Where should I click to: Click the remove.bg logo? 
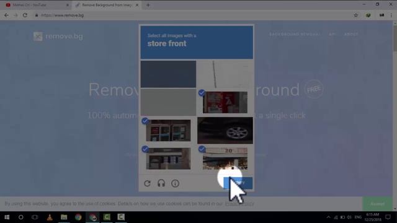click(58, 37)
